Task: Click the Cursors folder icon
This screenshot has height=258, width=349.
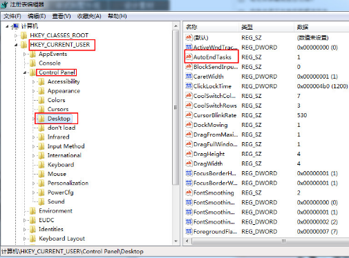Action: pyautogui.click(x=41, y=109)
